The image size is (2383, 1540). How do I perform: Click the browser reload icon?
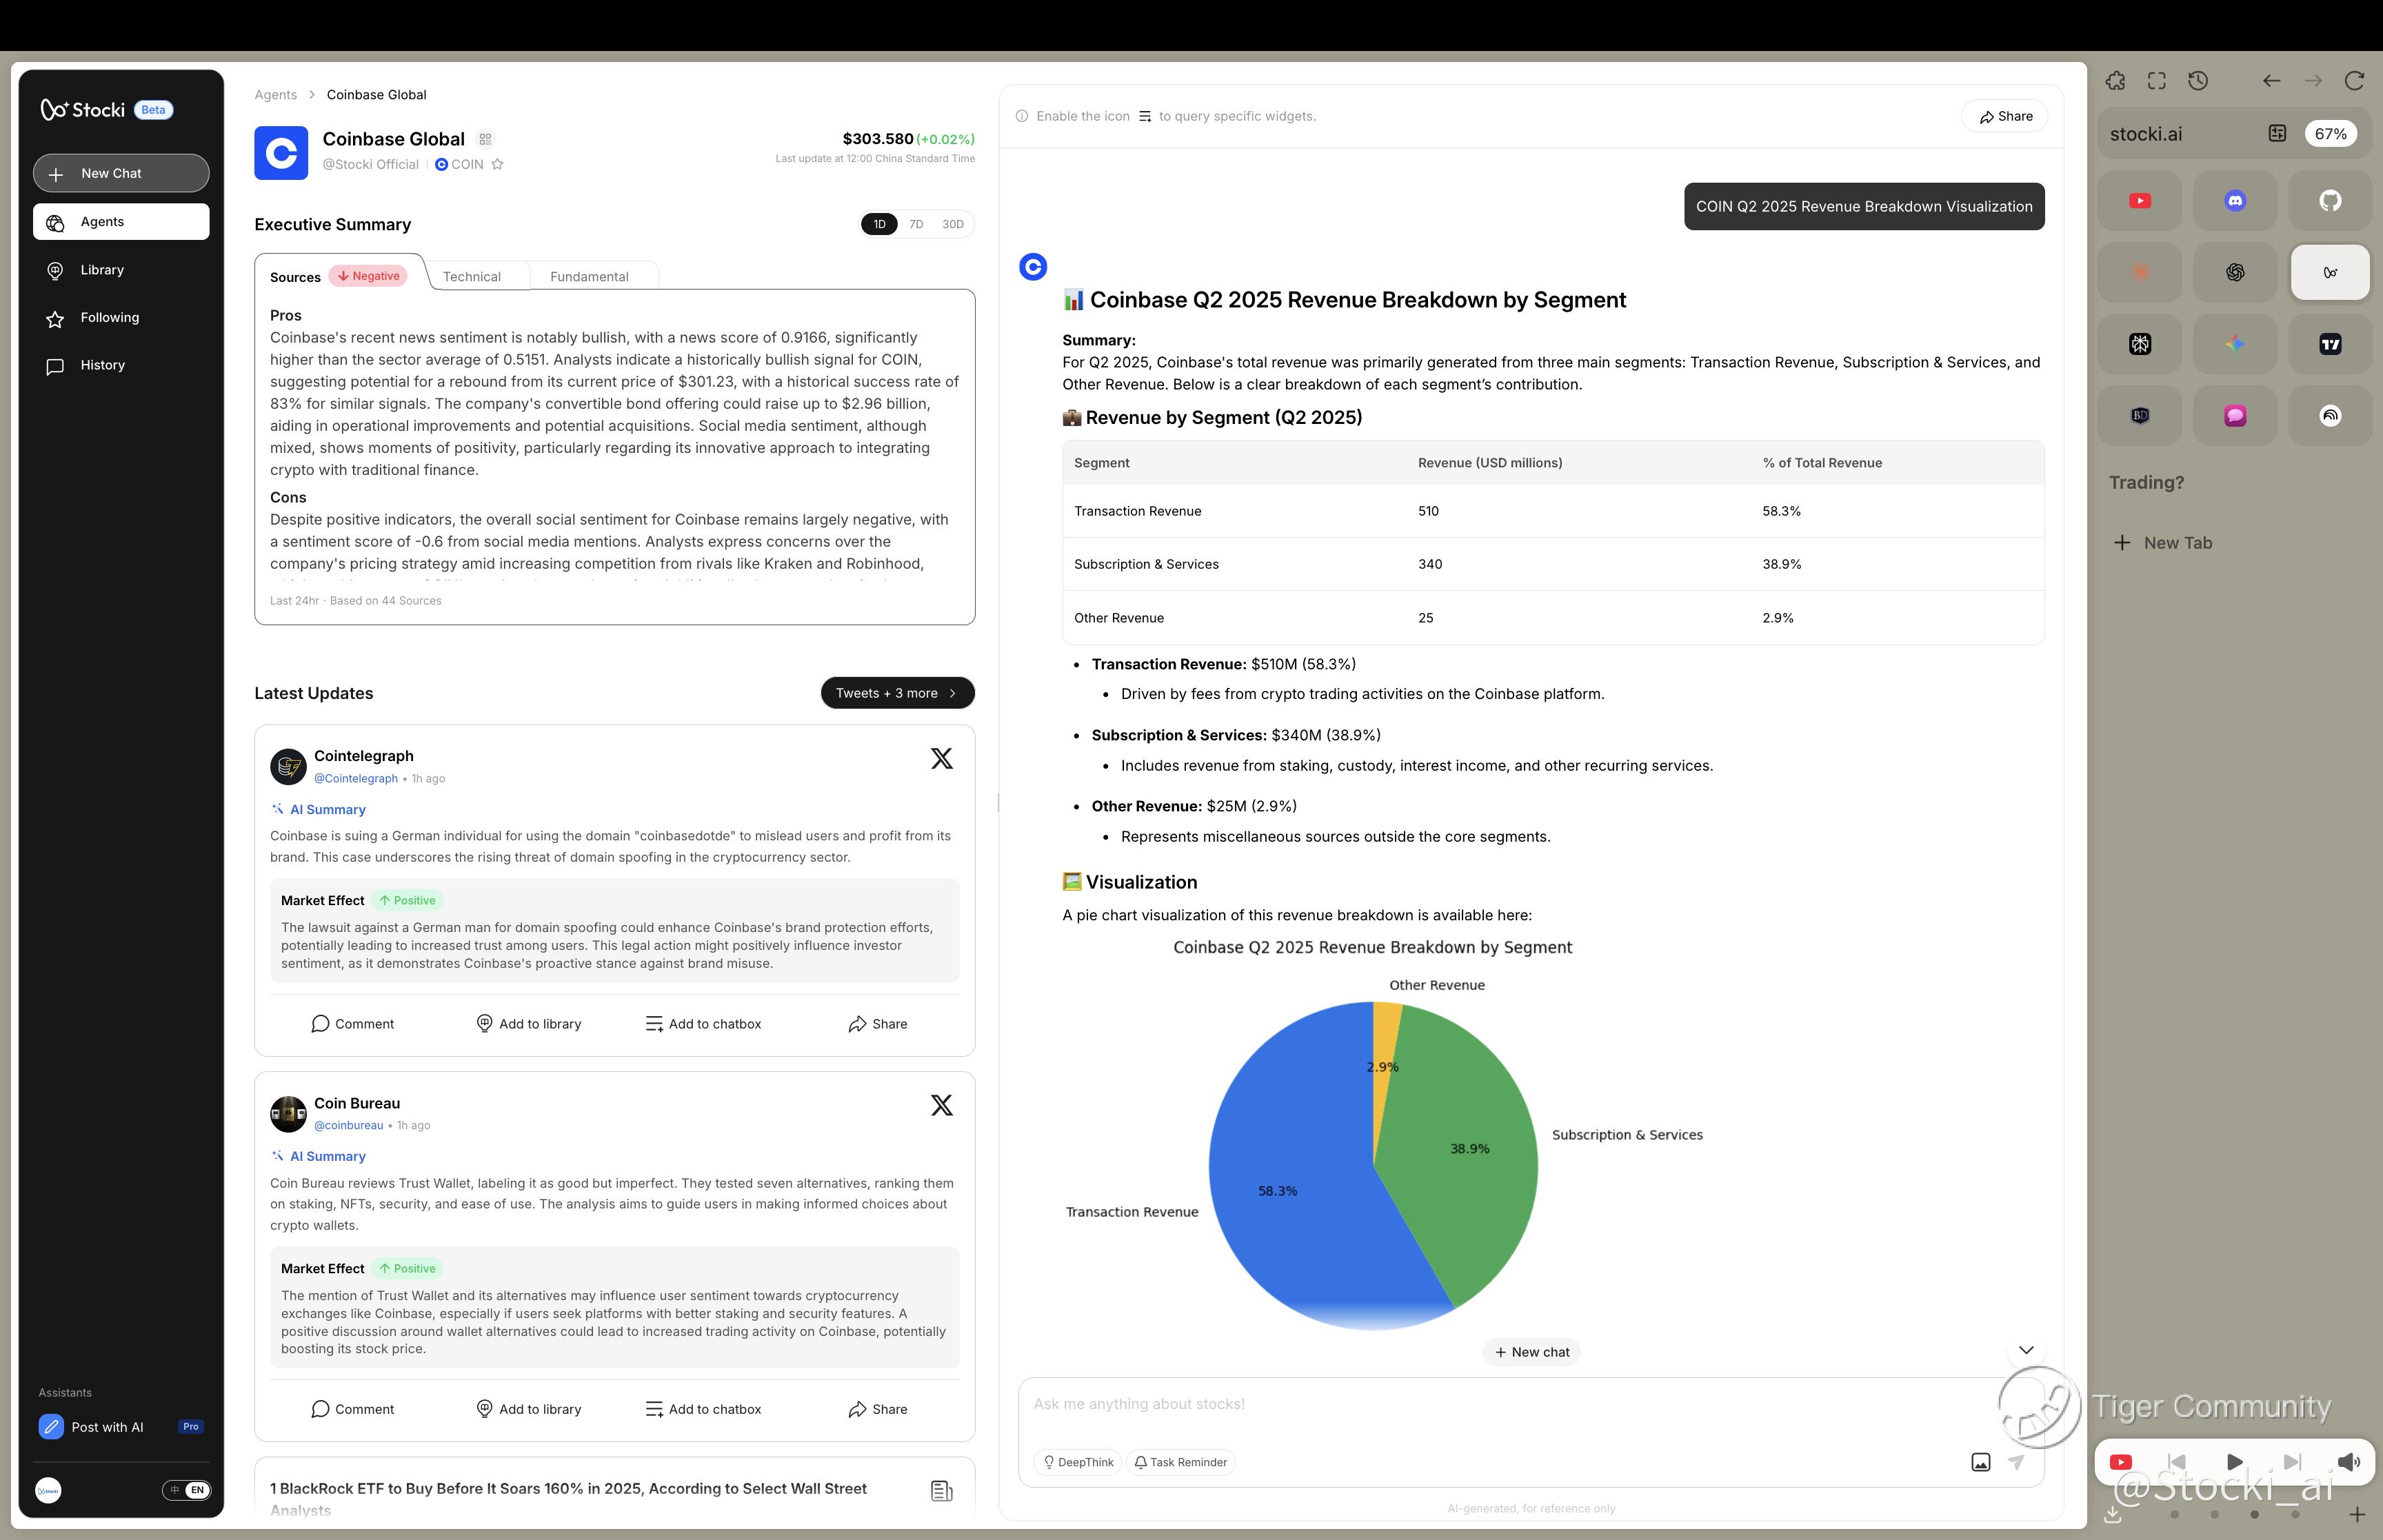pyautogui.click(x=2354, y=81)
